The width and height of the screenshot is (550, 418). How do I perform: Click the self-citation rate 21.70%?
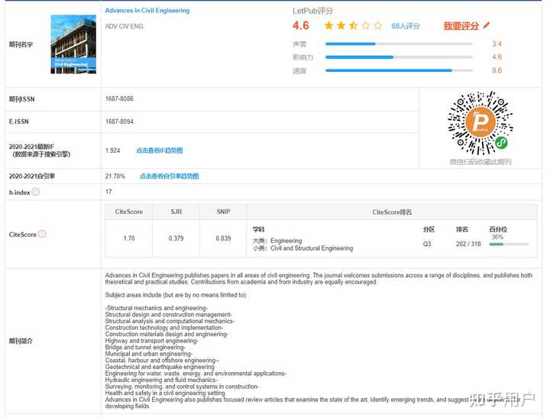115,177
